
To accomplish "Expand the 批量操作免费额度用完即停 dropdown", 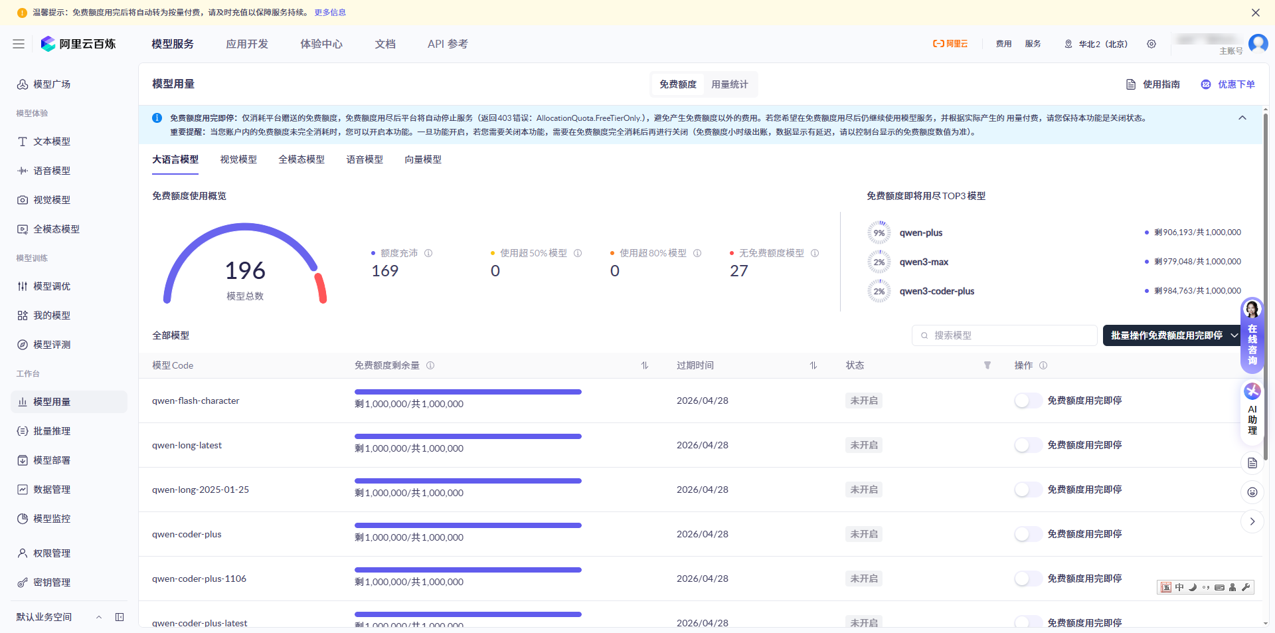I will tap(1234, 335).
